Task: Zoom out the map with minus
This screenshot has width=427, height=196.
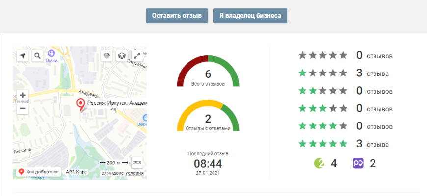Action: click(x=22, y=109)
